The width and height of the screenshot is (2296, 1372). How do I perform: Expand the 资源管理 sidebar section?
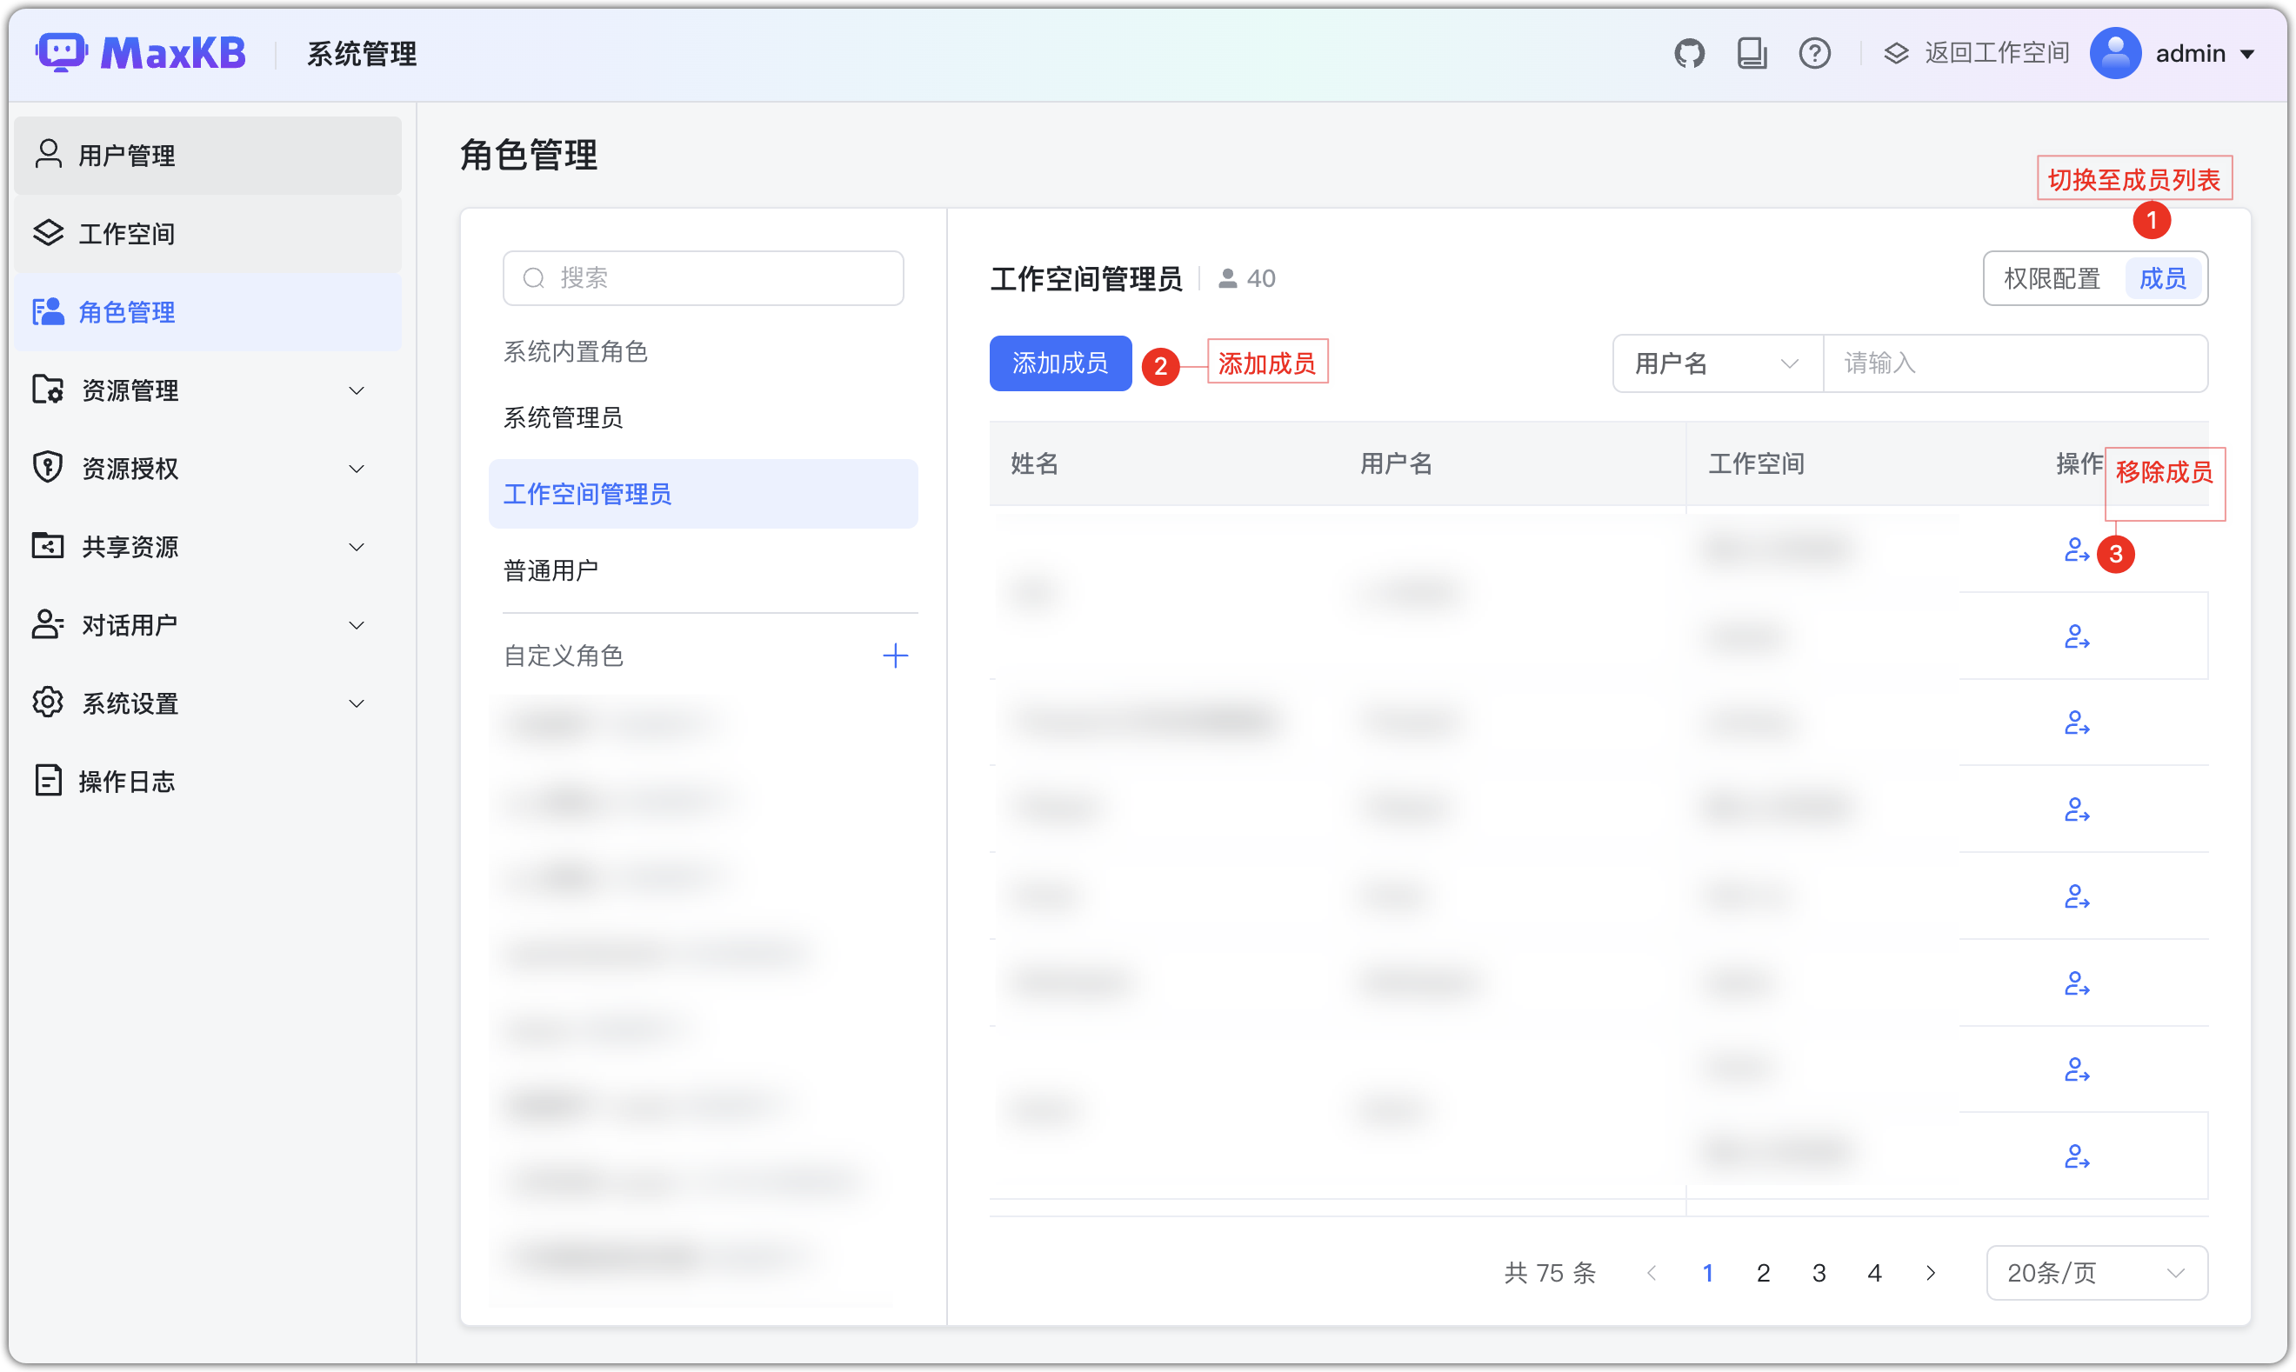pos(130,390)
